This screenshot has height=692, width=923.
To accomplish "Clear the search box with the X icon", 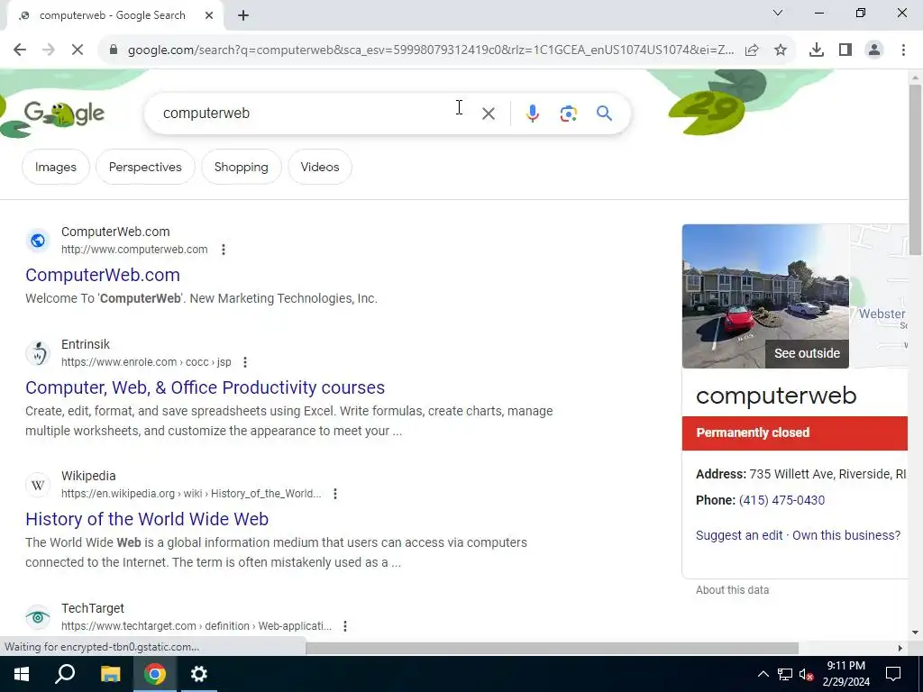I will 489,114.
